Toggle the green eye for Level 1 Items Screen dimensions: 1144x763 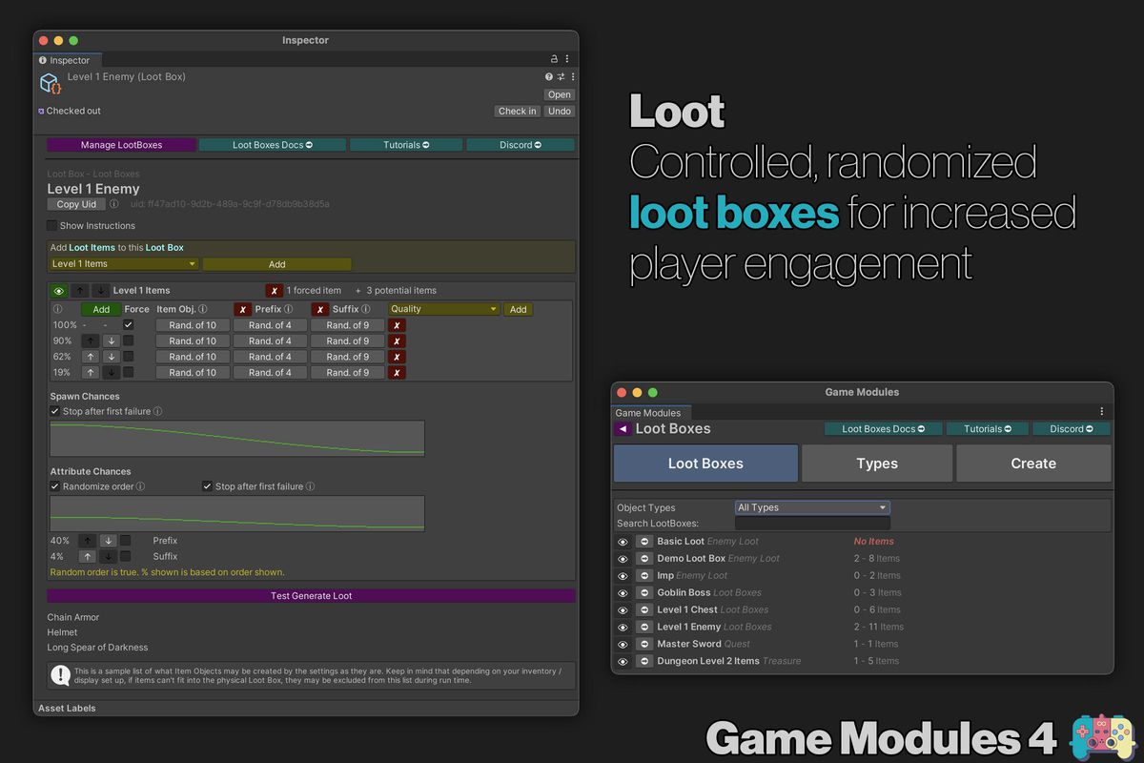coord(59,291)
